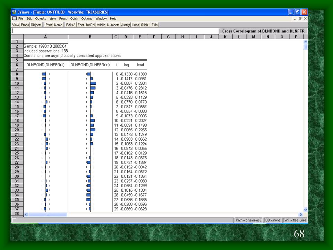Image resolution: width=333 pixels, height=250 pixels.
Task: Click the View toolbar button
Action: 16,25
